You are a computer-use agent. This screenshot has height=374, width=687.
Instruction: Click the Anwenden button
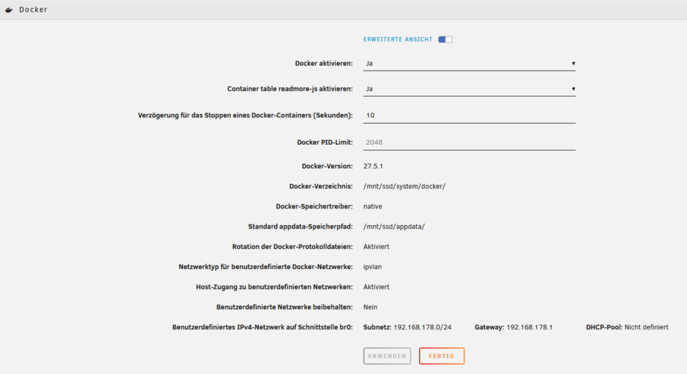(x=387, y=356)
